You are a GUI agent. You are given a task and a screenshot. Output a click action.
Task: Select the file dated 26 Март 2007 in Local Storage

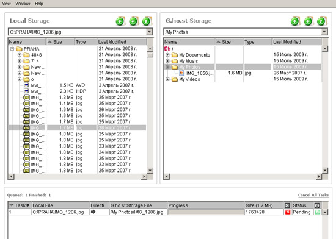pos(78,110)
